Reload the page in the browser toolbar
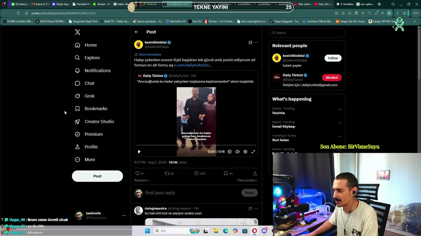This screenshot has height=236, width=421. point(18,13)
